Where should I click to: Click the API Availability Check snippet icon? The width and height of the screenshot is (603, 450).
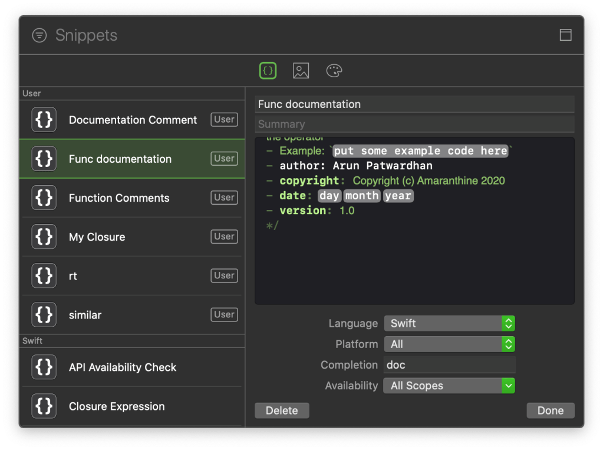44,367
